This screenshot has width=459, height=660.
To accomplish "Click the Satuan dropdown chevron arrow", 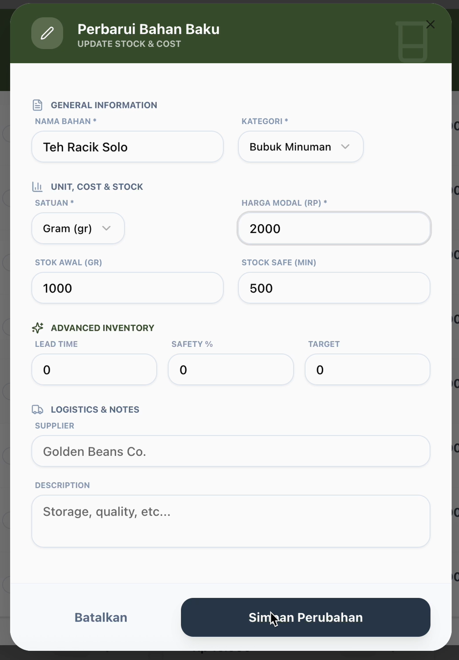I will click(x=106, y=228).
